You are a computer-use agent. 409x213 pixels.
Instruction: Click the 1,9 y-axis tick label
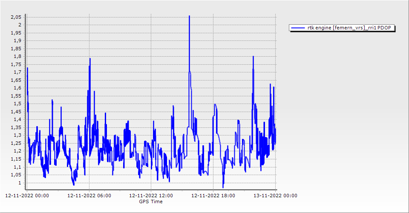tap(17, 41)
